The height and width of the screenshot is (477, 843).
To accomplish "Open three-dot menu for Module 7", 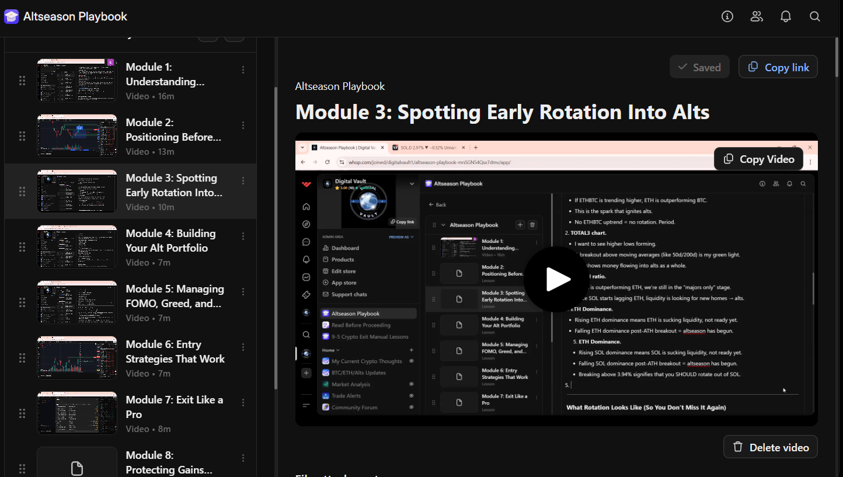I will coord(243,402).
